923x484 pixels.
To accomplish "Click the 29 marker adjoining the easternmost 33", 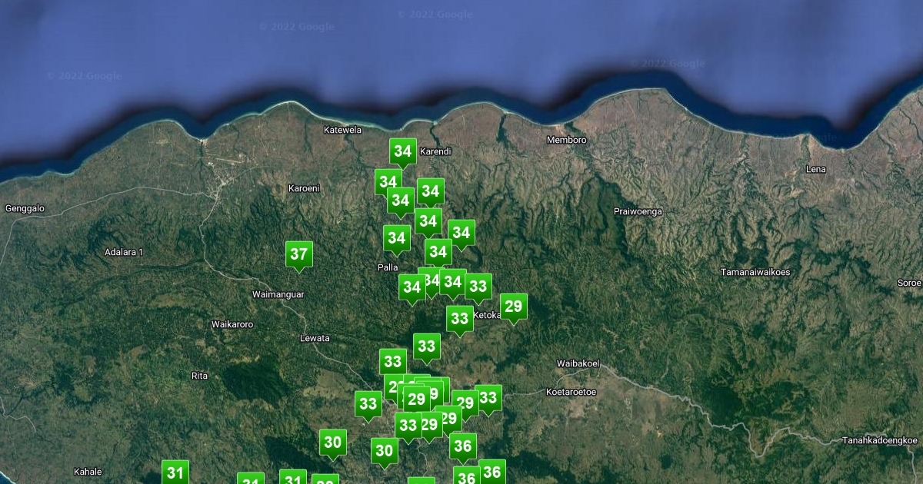I will [x=465, y=403].
